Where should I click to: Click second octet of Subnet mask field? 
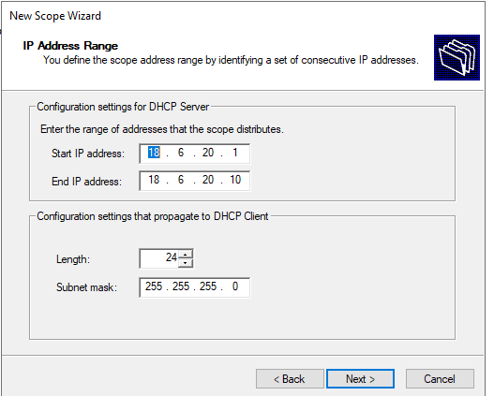(x=181, y=286)
